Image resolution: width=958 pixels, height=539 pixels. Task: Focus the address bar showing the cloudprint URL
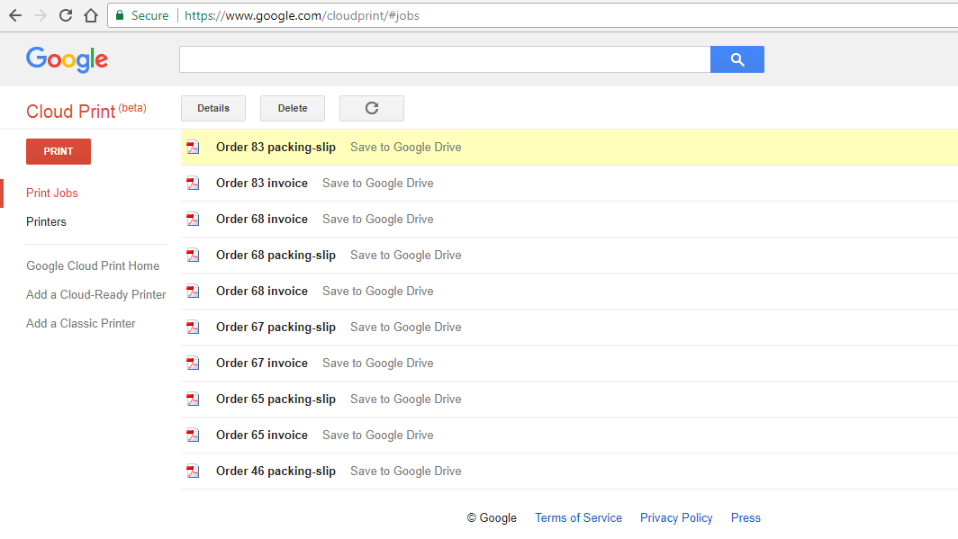531,15
